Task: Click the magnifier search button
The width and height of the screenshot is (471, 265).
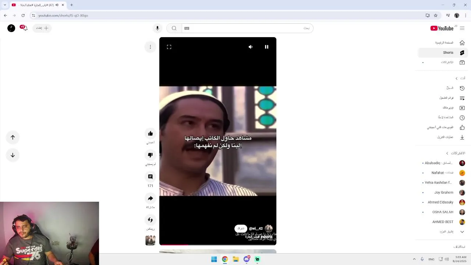Action: pos(174,28)
